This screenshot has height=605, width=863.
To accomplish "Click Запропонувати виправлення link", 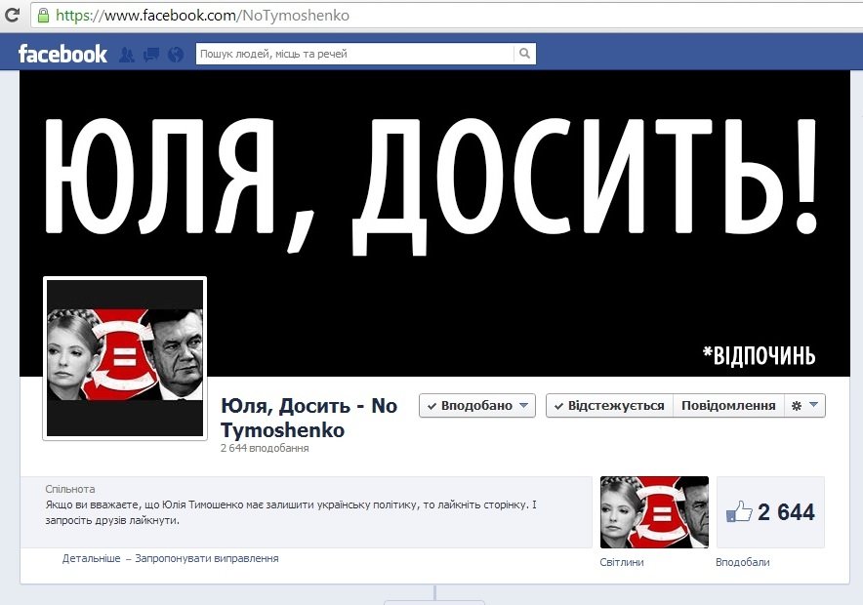I will pyautogui.click(x=207, y=559).
